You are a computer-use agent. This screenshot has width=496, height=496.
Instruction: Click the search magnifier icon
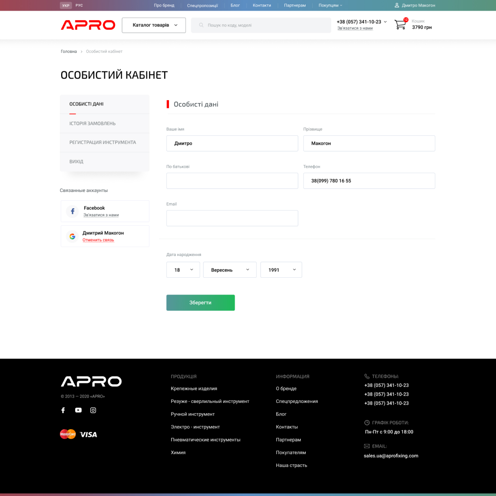201,25
